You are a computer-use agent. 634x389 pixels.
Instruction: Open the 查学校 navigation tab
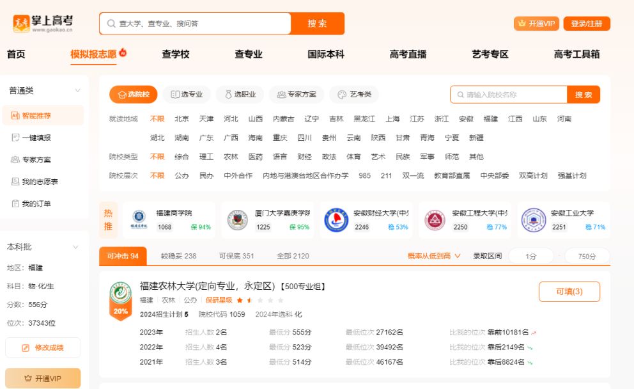coord(176,54)
